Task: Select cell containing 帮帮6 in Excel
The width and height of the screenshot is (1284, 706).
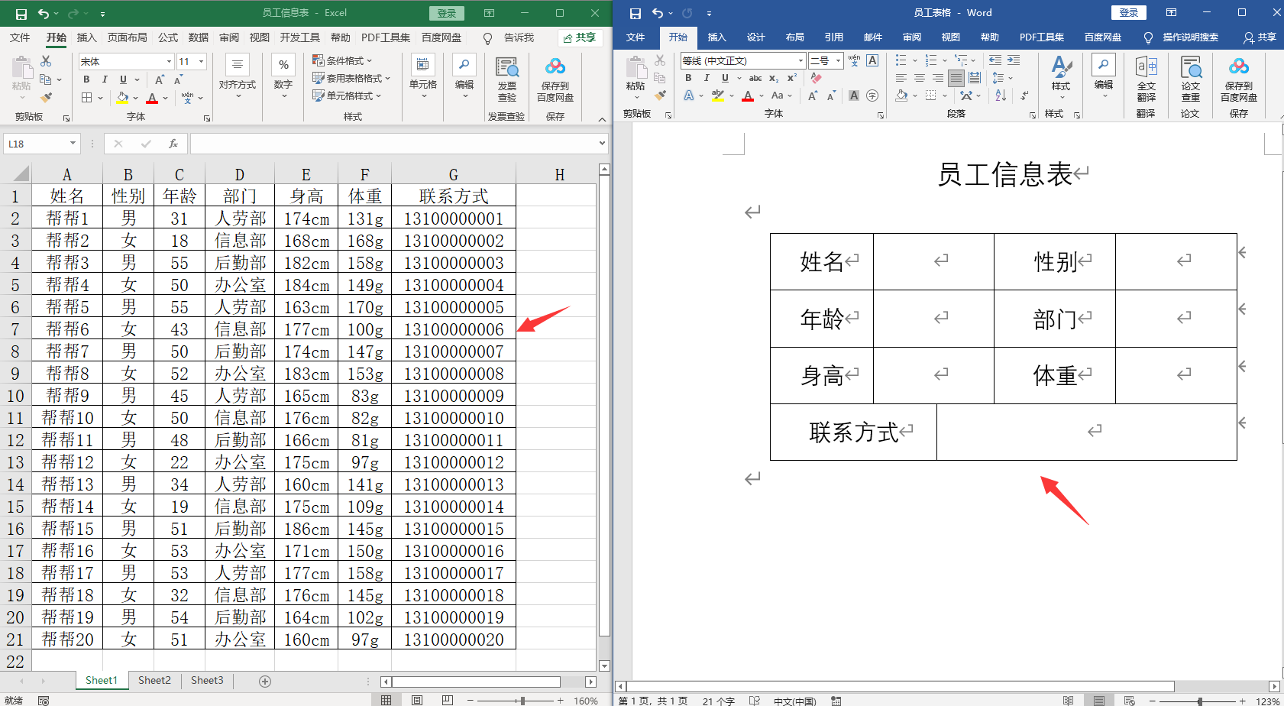Action: (x=67, y=329)
